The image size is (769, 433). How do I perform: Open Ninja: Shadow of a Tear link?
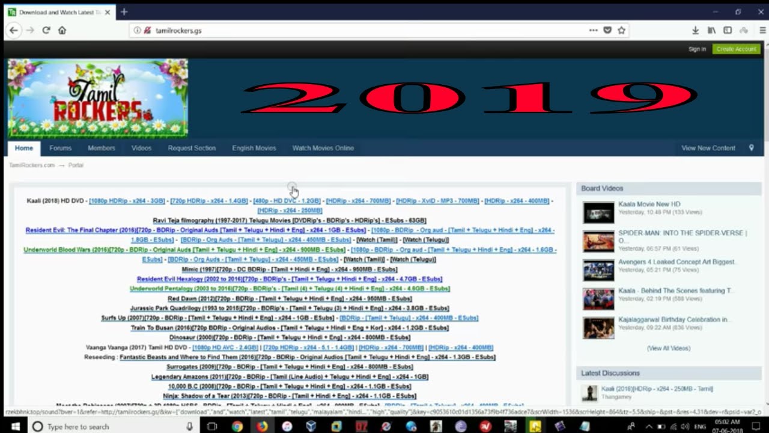tap(290, 396)
